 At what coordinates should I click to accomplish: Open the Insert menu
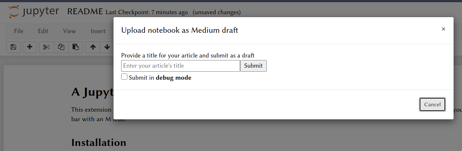click(98, 31)
